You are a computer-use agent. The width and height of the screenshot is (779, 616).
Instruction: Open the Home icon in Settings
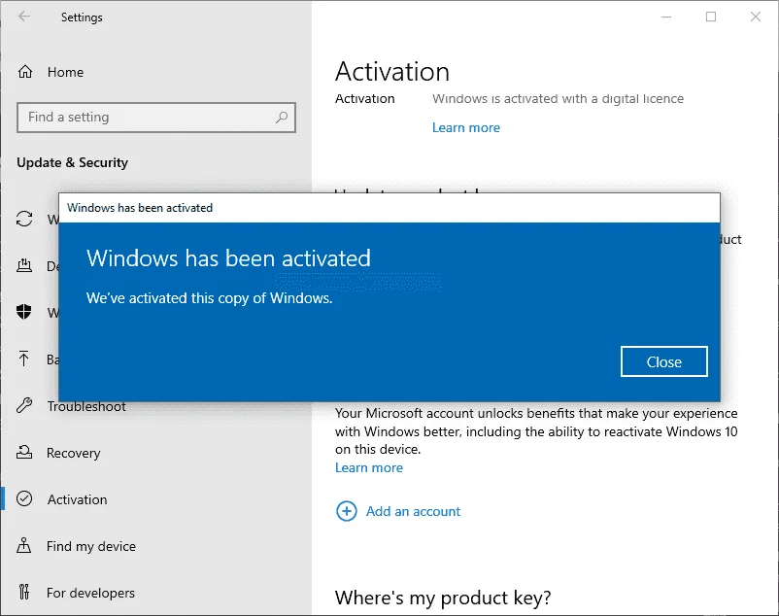coord(25,72)
